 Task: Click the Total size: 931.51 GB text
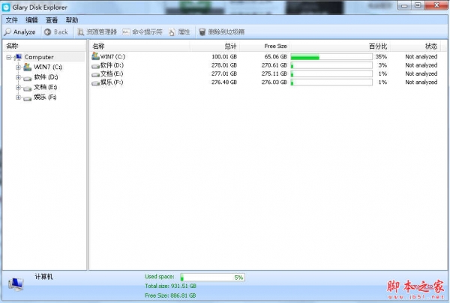pos(170,286)
